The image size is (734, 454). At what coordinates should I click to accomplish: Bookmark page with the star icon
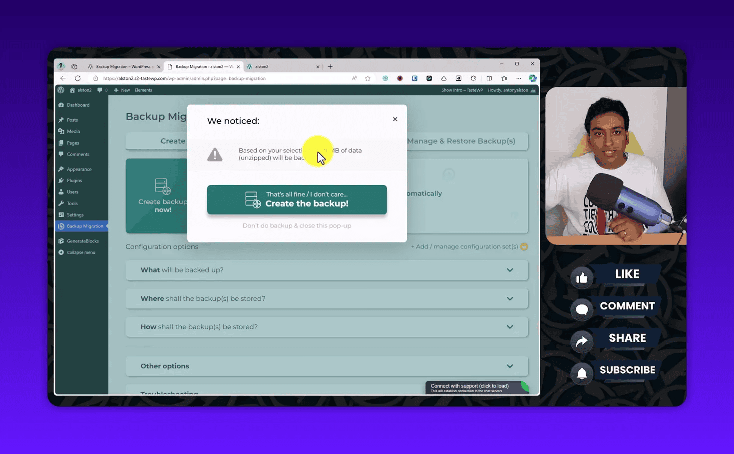pyautogui.click(x=368, y=78)
